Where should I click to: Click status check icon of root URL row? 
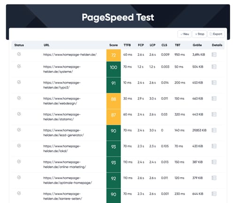19,54
